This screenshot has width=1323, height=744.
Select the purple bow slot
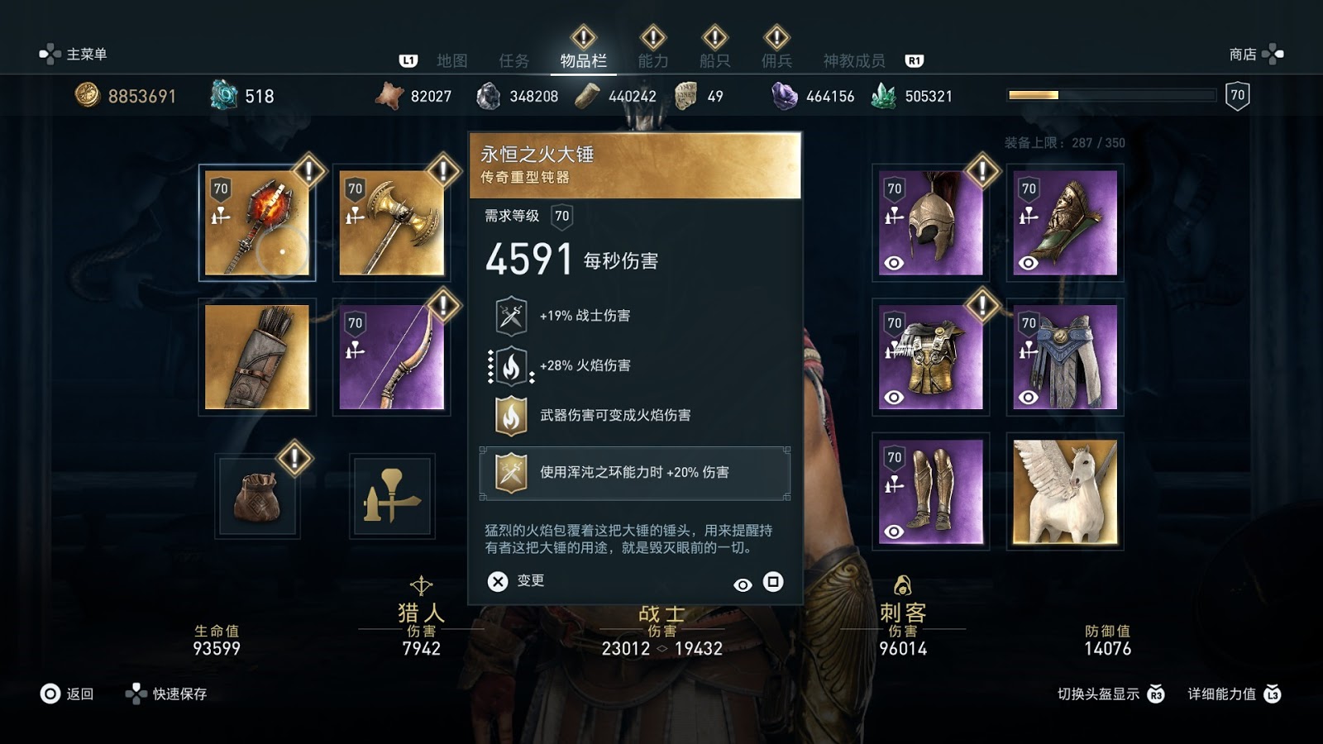pos(391,357)
